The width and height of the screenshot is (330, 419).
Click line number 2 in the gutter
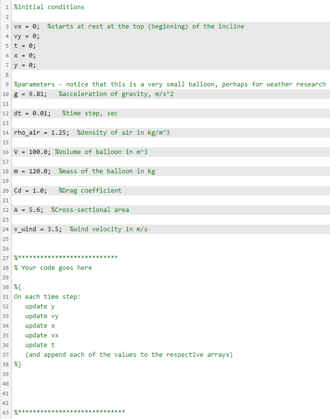tap(7, 17)
